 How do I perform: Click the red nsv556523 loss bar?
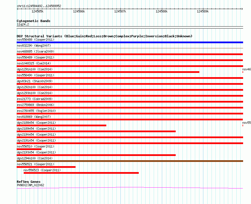(81, 173)
